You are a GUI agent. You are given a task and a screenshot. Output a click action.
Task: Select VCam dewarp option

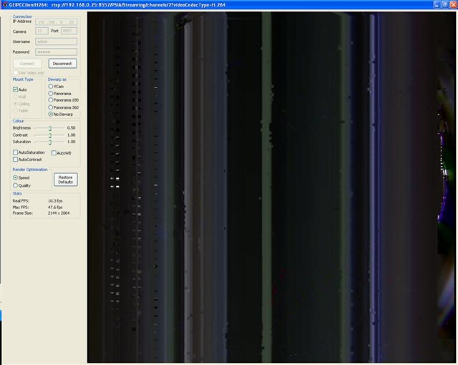click(51, 86)
